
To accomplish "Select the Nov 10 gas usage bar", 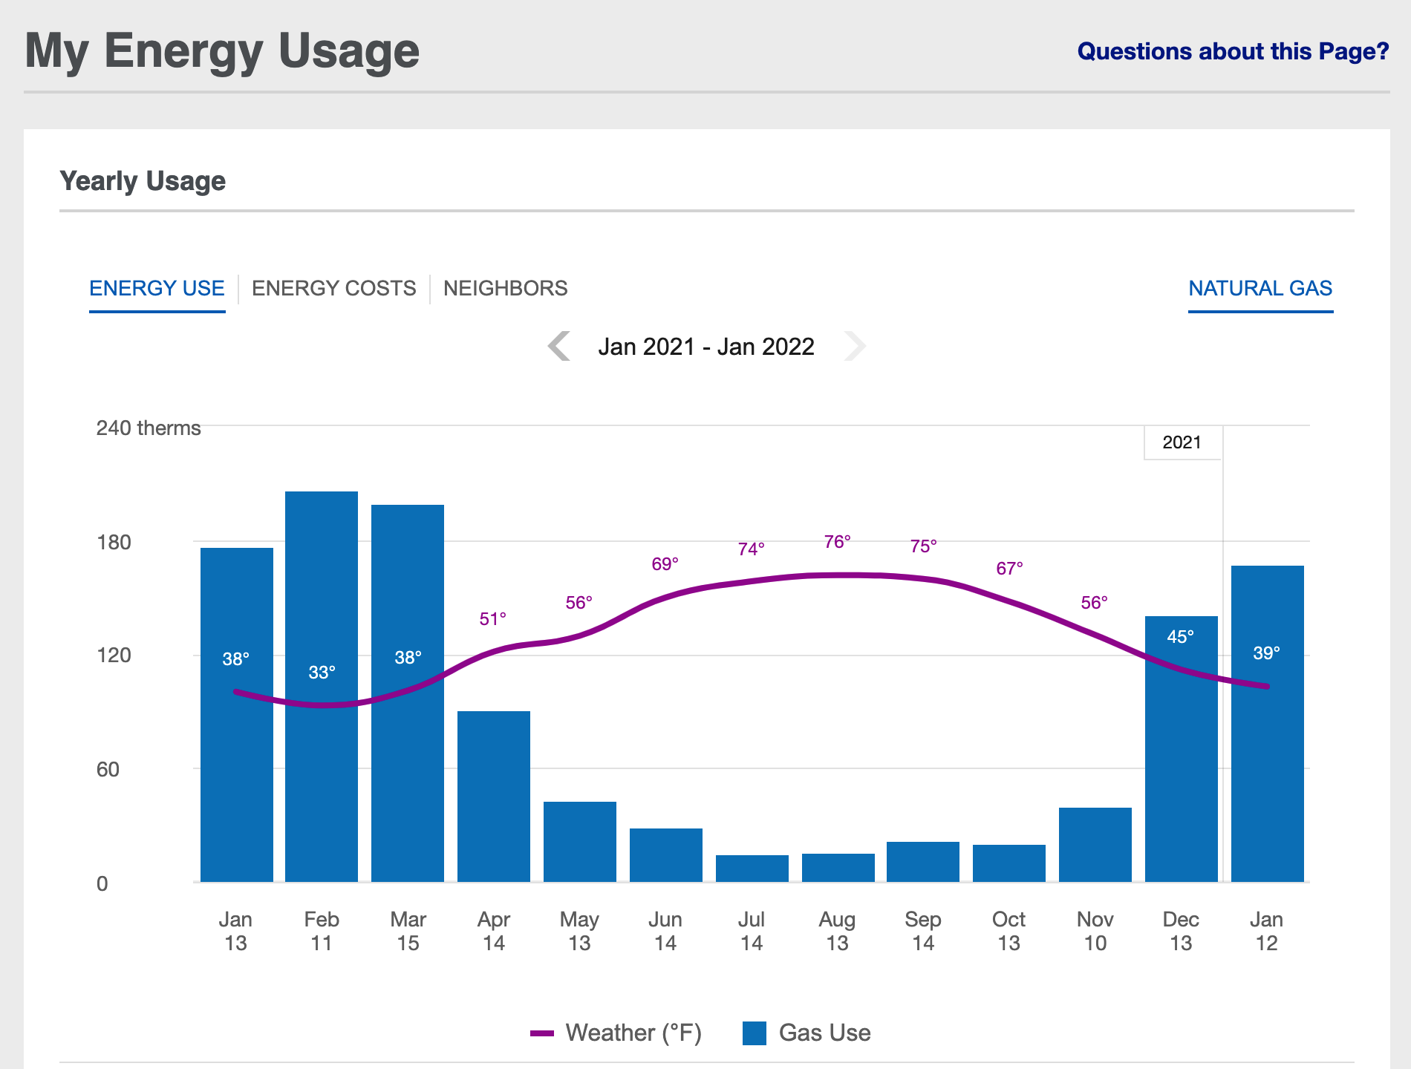I will pyautogui.click(x=1095, y=845).
